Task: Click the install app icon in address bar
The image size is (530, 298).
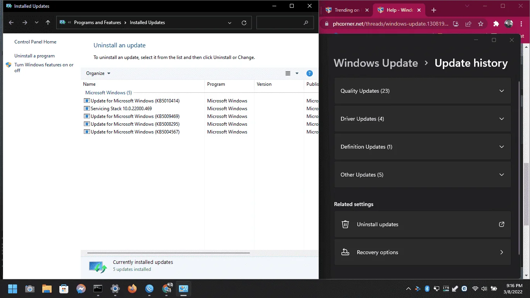Action: 456,24
